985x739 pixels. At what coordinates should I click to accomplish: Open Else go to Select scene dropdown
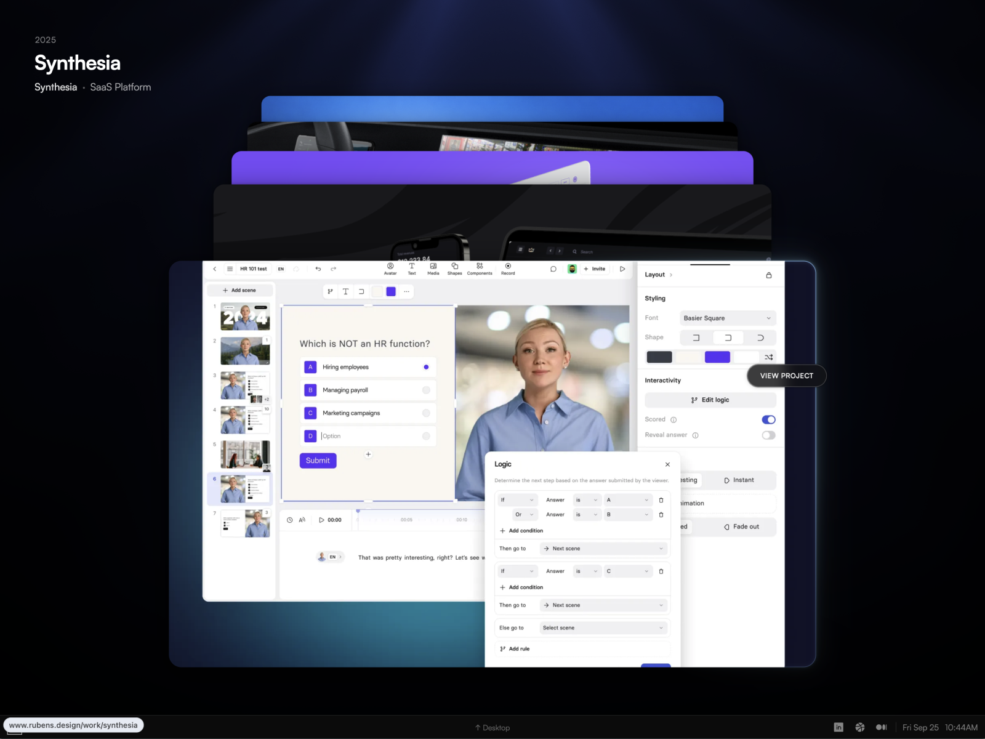pyautogui.click(x=604, y=628)
